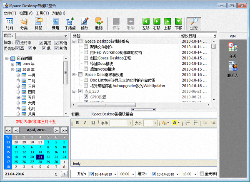Expand the 三月 month node
The image size is (250, 182).
18,86
